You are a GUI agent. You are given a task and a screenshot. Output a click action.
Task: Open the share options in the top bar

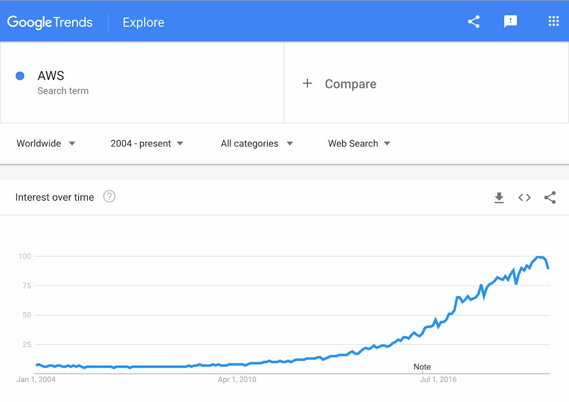[x=473, y=21]
